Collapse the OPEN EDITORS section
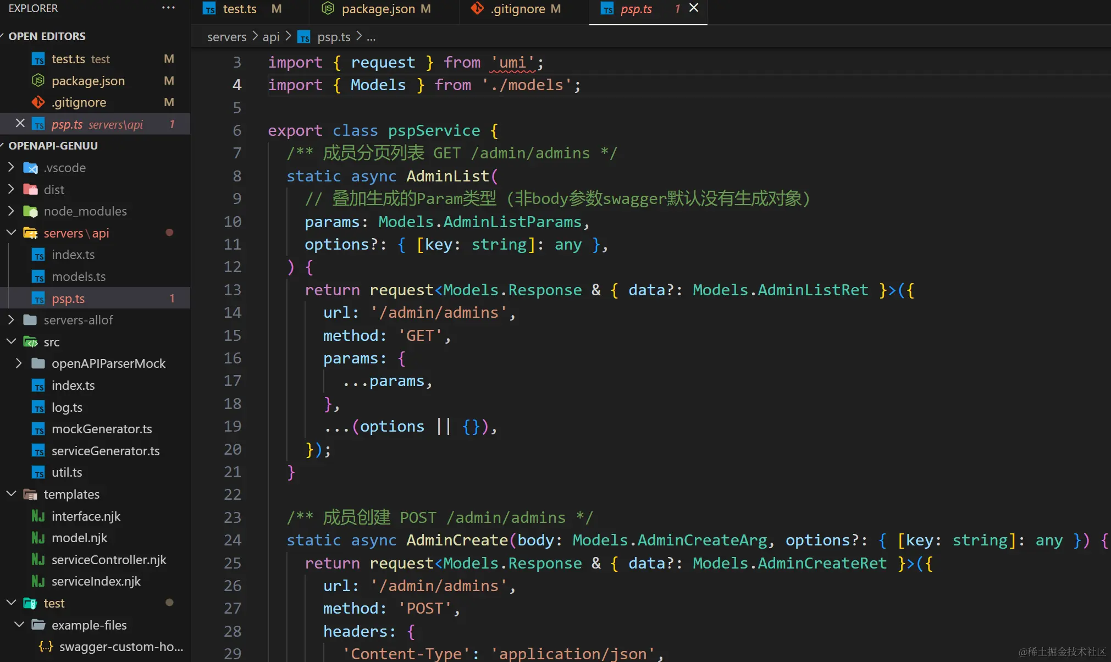The height and width of the screenshot is (662, 1111). coord(47,36)
